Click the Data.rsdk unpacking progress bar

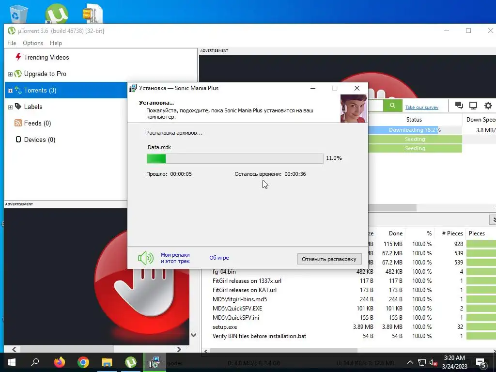(235, 158)
